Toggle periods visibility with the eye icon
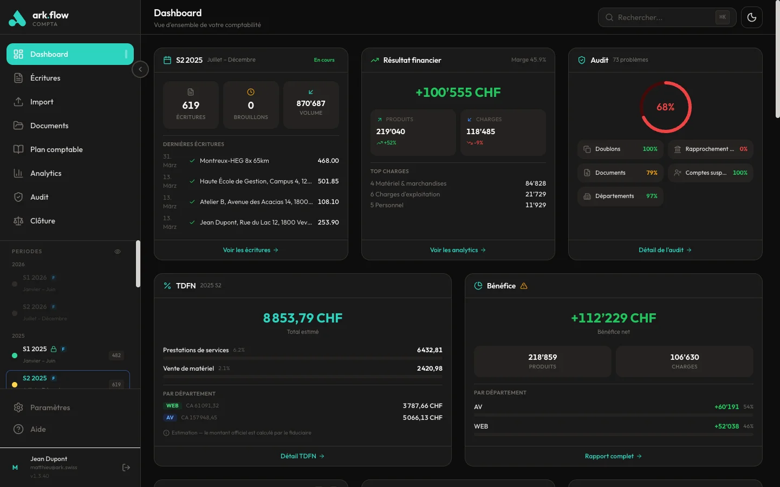Screen dimensions: 780x487 click(118, 252)
